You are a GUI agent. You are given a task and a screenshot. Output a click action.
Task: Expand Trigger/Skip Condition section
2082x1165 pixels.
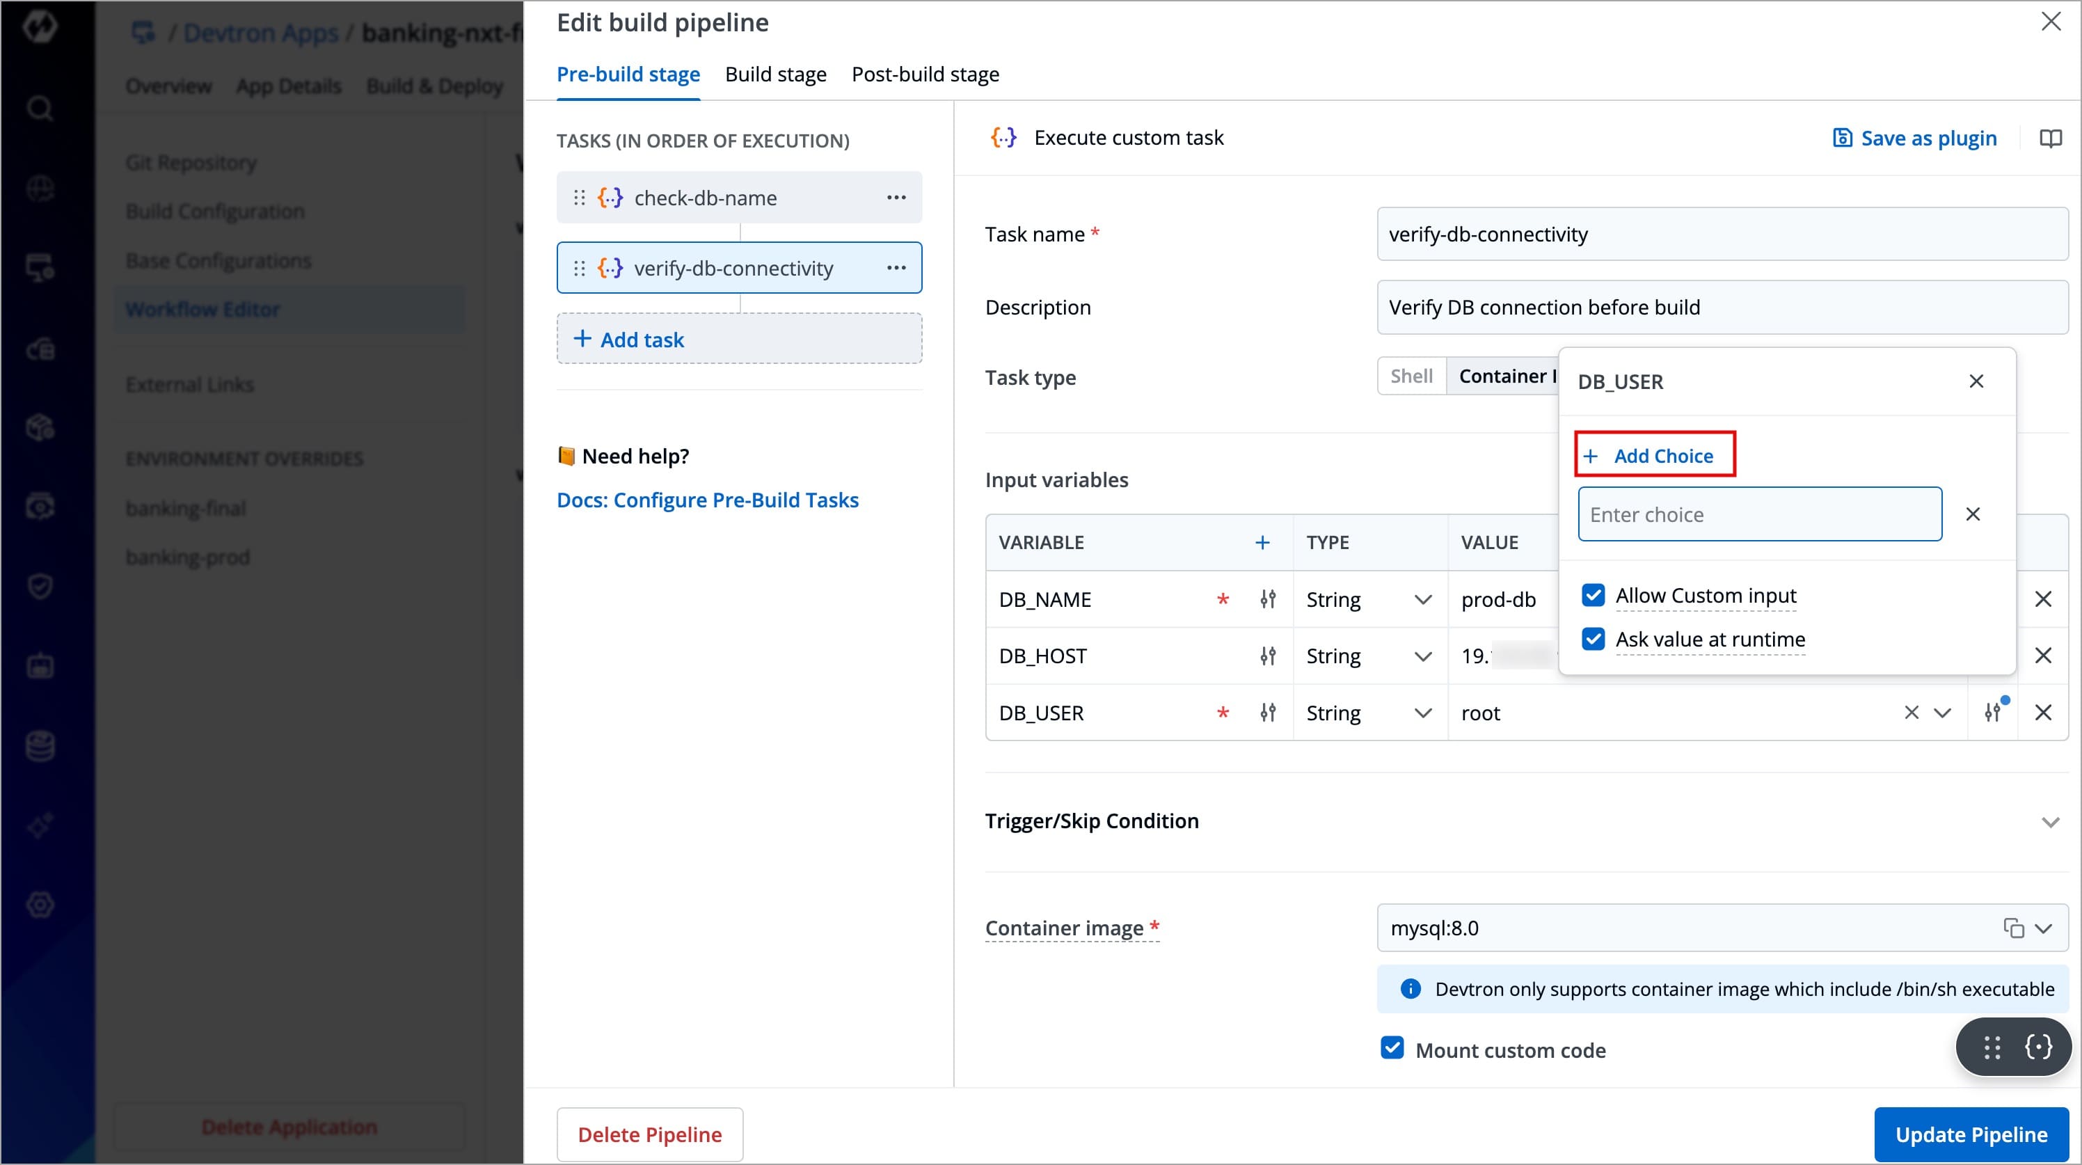2050,822
